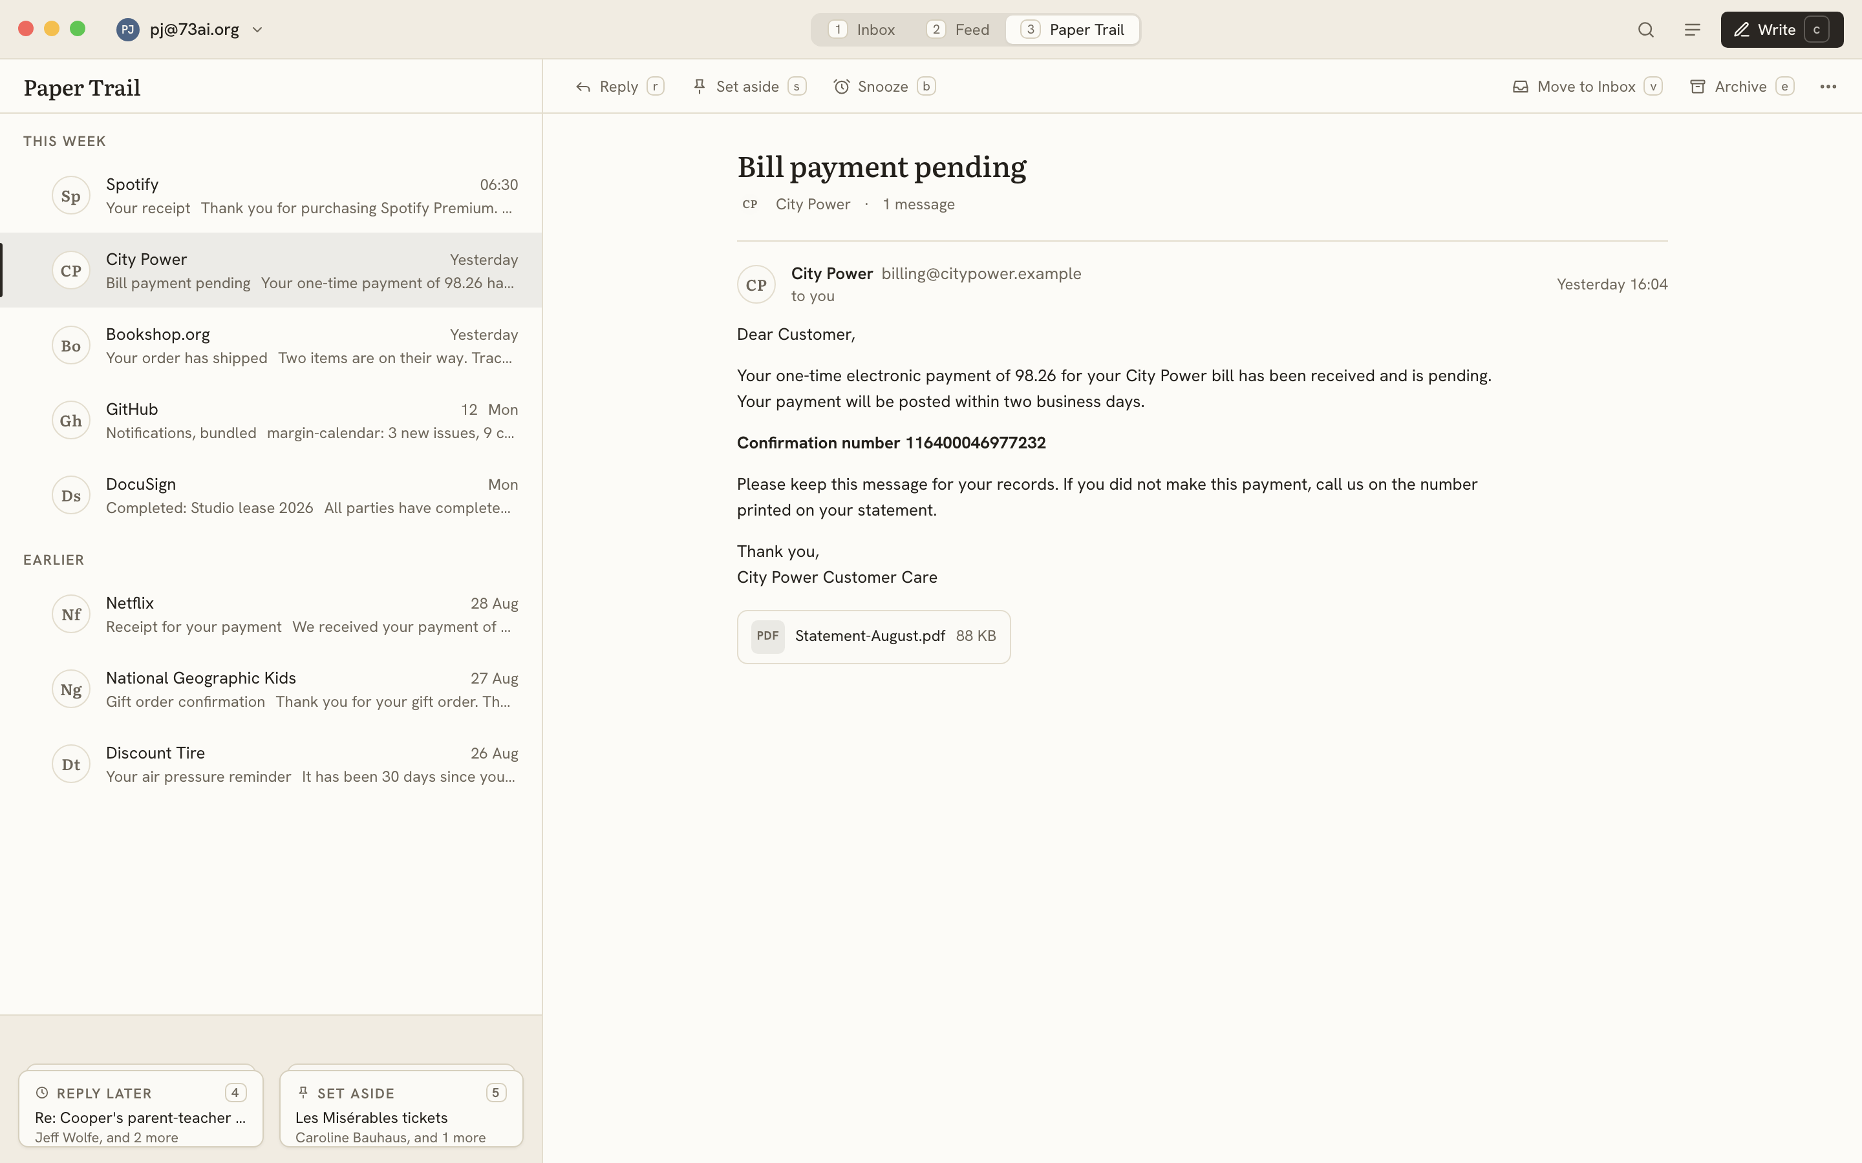
Task: Expand the Set Aside stack
Action: [401, 1108]
